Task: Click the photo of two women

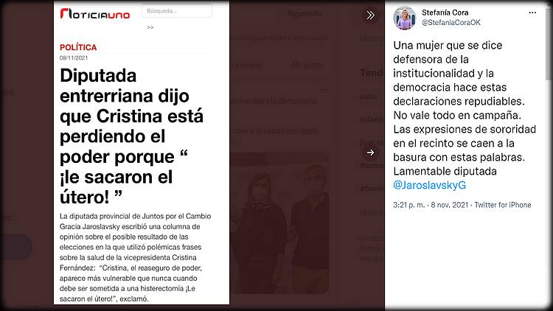Action: tap(279, 223)
